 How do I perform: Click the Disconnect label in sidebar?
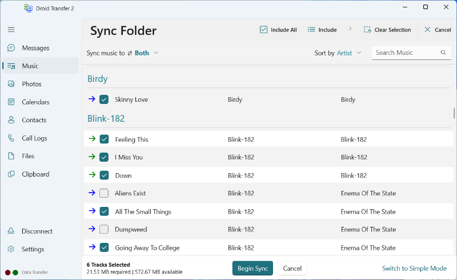tap(37, 231)
